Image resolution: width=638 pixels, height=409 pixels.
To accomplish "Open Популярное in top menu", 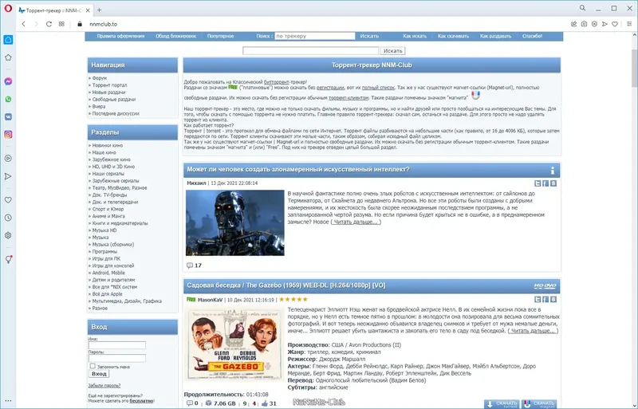I will (x=220, y=36).
